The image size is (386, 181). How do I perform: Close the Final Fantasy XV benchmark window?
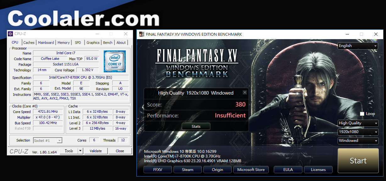[376, 34]
